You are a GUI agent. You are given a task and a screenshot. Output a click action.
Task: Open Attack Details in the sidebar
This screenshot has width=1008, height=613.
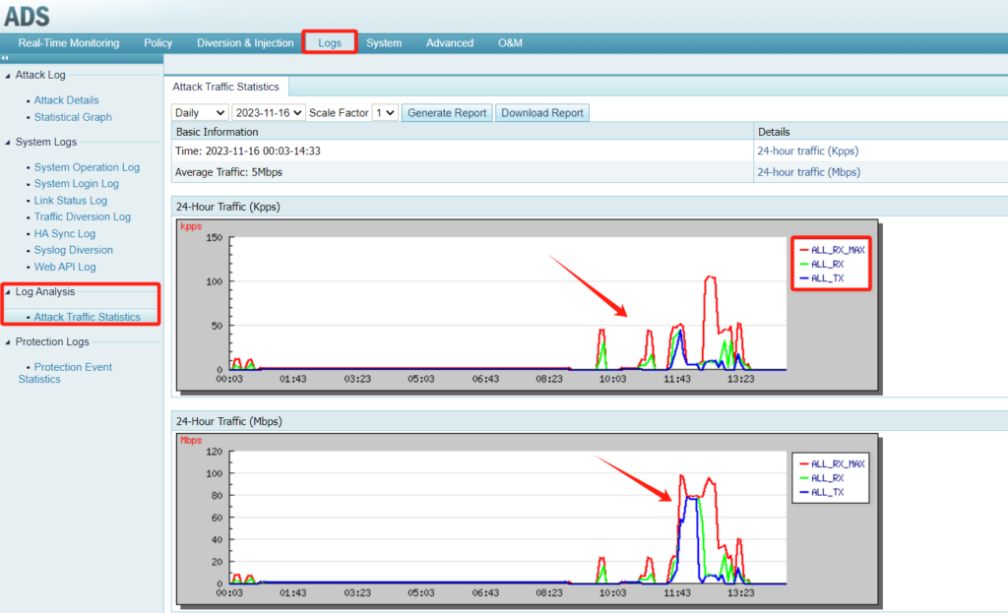[x=66, y=100]
